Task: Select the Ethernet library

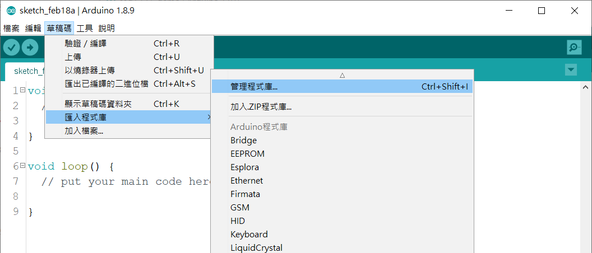Action: point(342,181)
